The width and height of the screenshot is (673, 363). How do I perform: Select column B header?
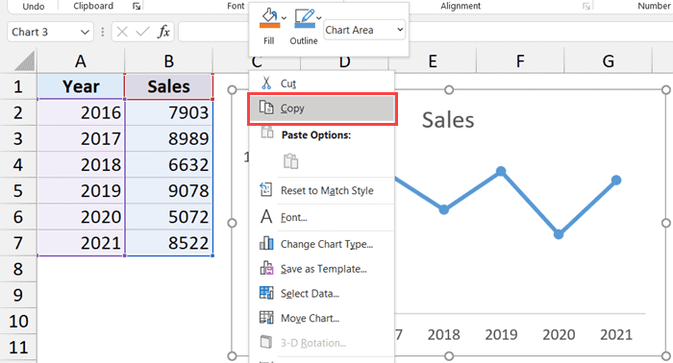click(x=168, y=60)
